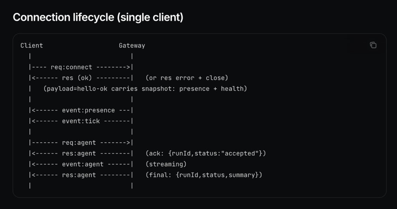Click the Client label in diagram
Screen dimensions: 397x209
point(31,46)
